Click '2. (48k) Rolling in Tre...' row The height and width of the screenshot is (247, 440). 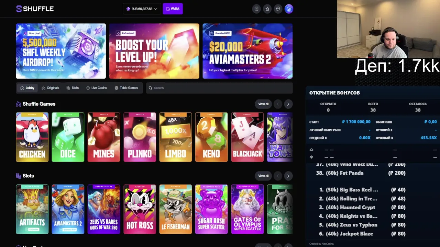coord(362,199)
